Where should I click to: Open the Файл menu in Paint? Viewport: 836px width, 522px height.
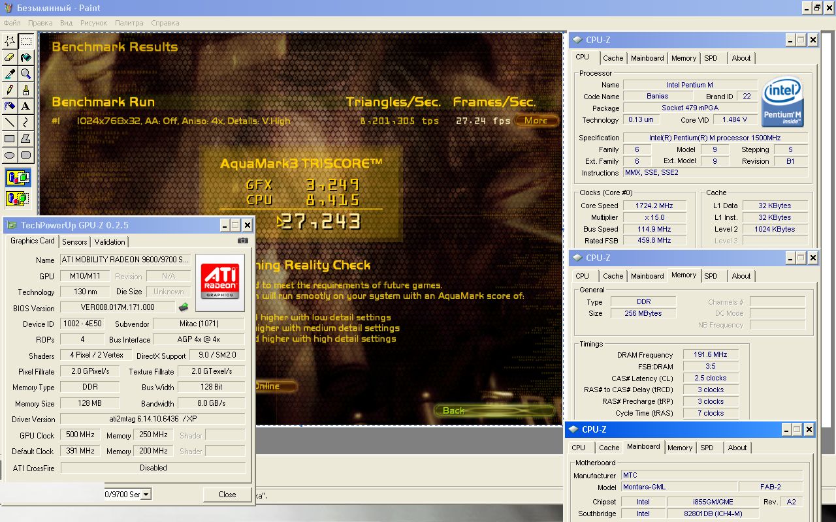(x=12, y=23)
